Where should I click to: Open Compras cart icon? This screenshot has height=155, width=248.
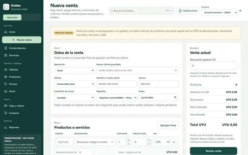[6, 113]
